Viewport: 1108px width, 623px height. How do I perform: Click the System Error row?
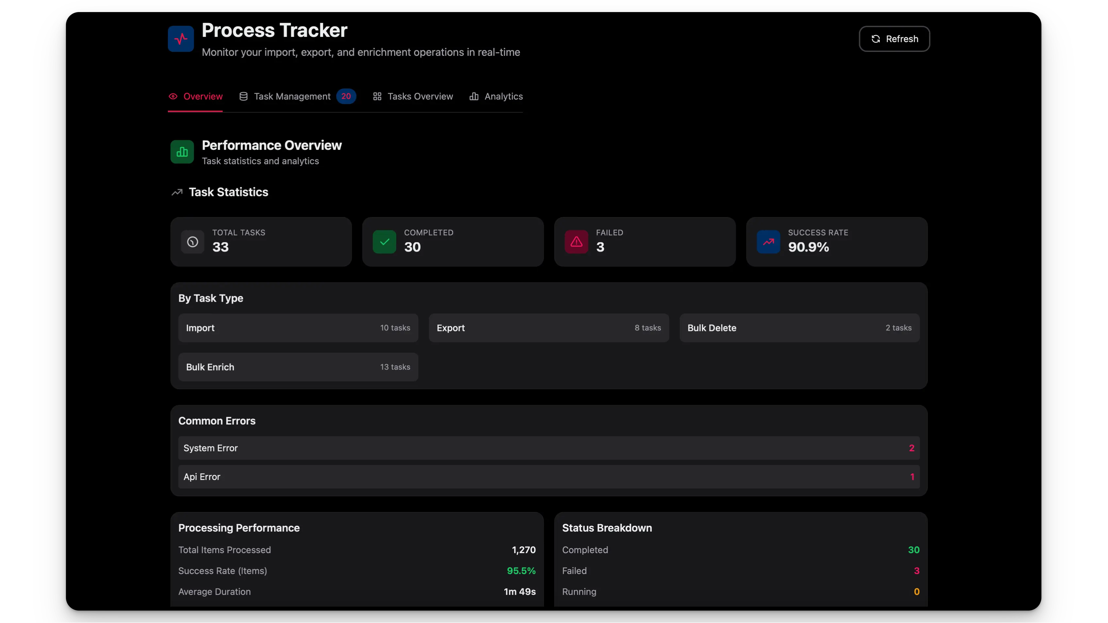pos(548,448)
